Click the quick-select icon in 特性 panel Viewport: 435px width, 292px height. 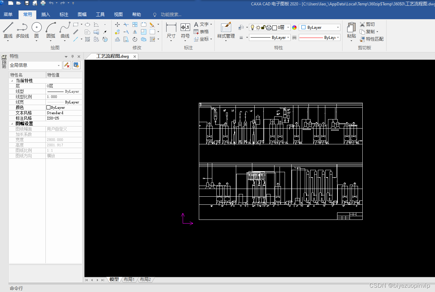point(76,65)
